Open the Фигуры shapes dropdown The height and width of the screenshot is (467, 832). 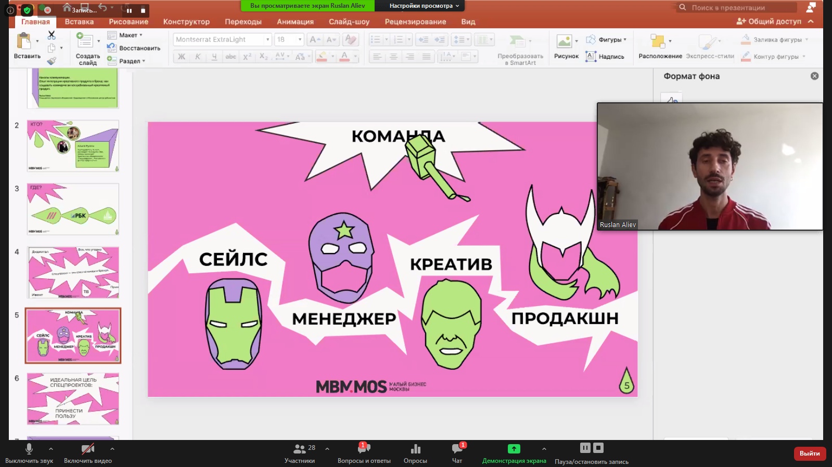607,40
